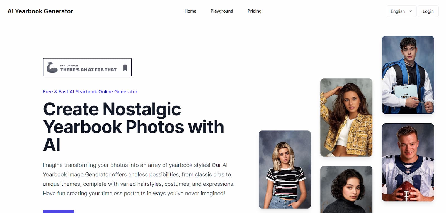Select the blonde girl in striped shirt photo
Image resolution: width=446 pixels, height=213 pixels.
tap(285, 169)
